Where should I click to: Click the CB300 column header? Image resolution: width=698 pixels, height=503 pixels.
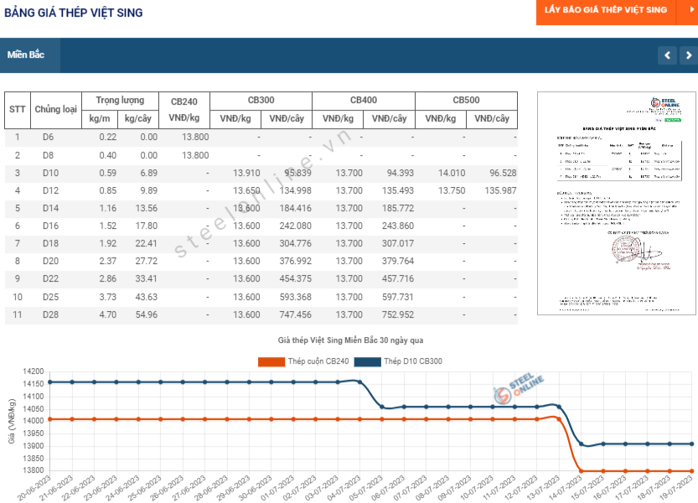coord(261,101)
